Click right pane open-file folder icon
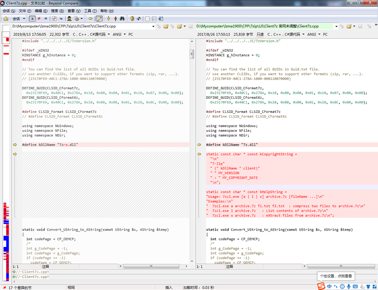The width and height of the screenshot is (378, 290). tap(349, 26)
